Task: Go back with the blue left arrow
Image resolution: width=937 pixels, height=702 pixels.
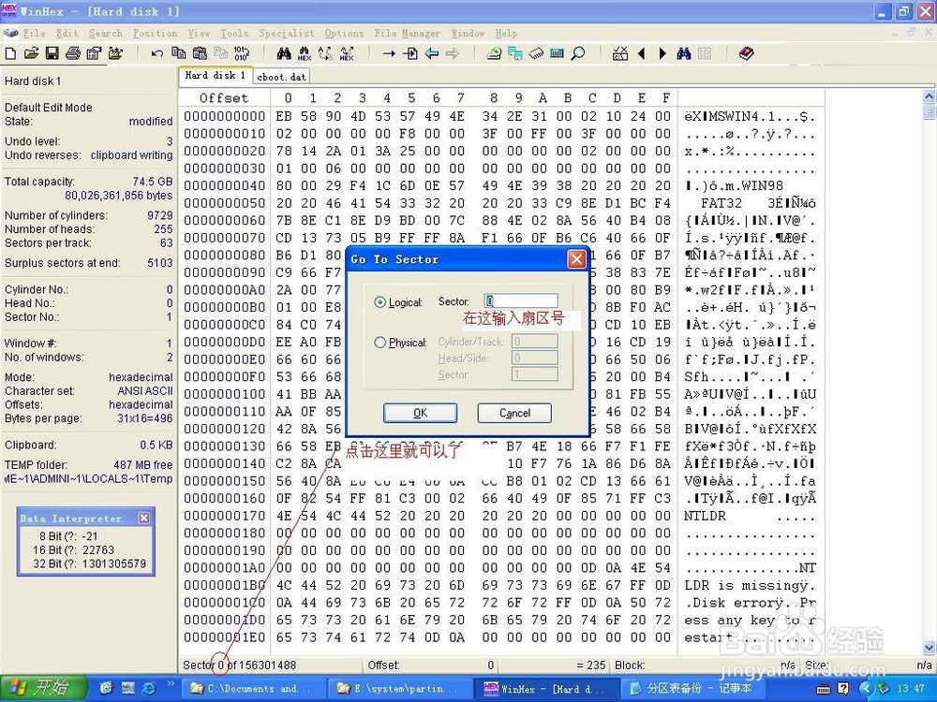Action: pyautogui.click(x=431, y=53)
